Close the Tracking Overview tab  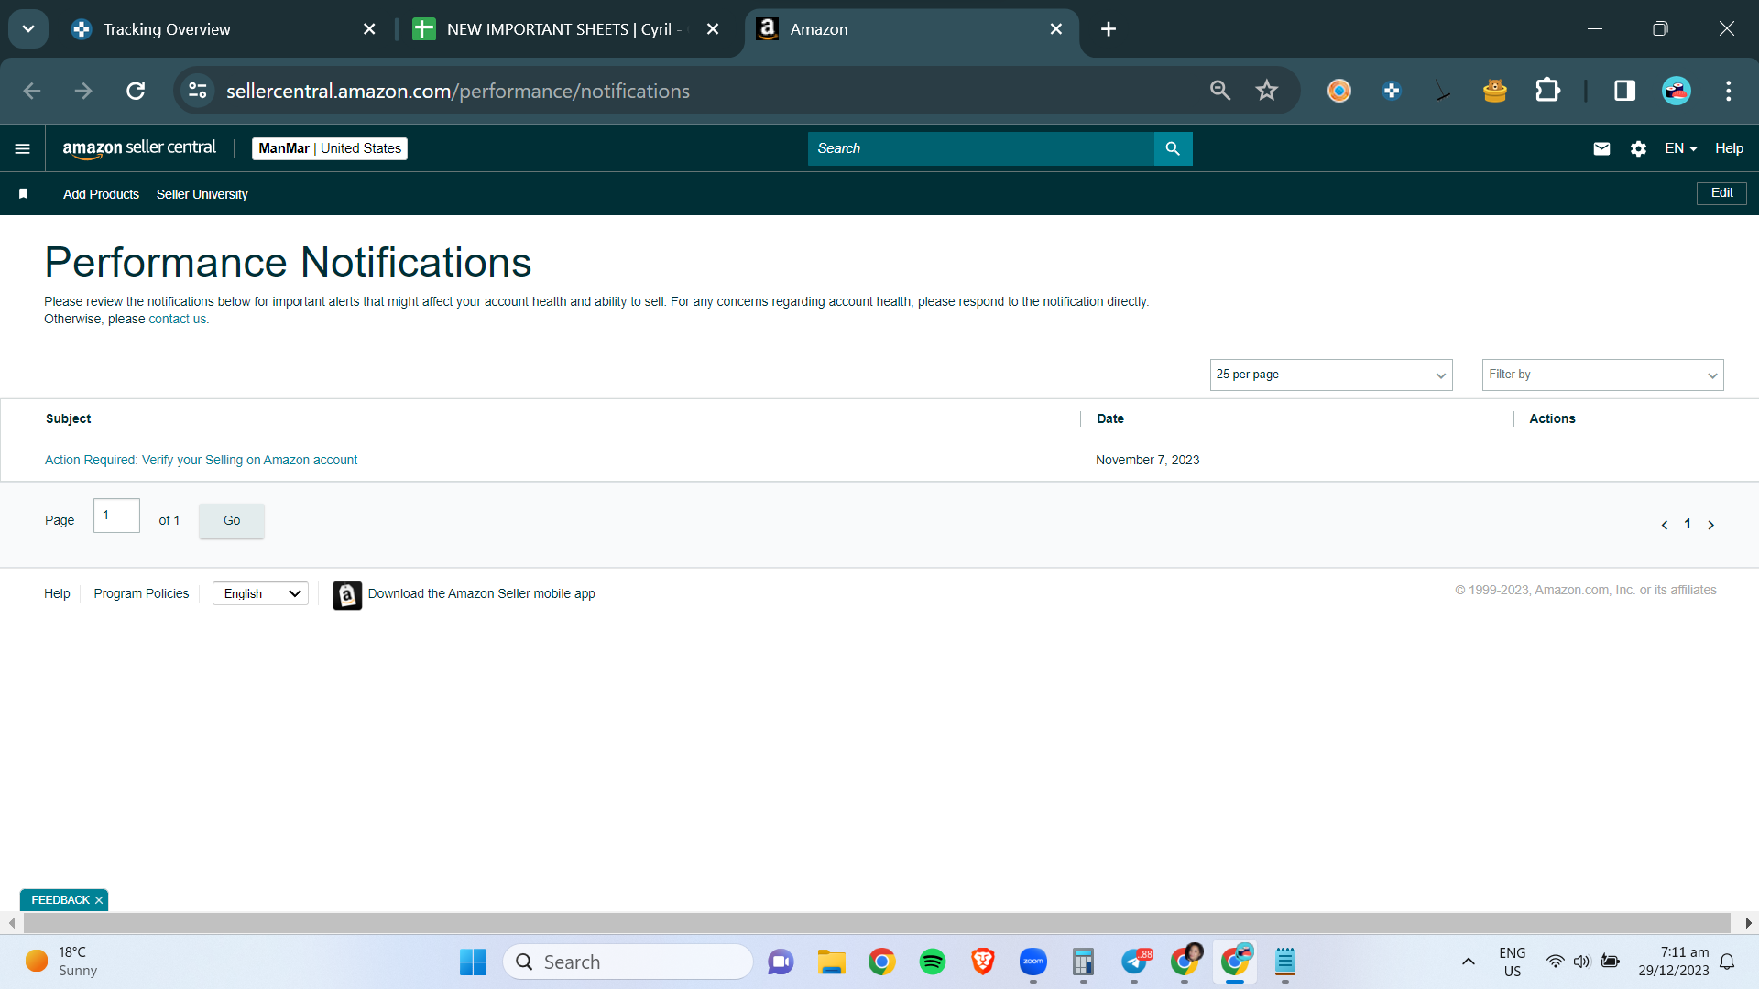click(x=369, y=29)
